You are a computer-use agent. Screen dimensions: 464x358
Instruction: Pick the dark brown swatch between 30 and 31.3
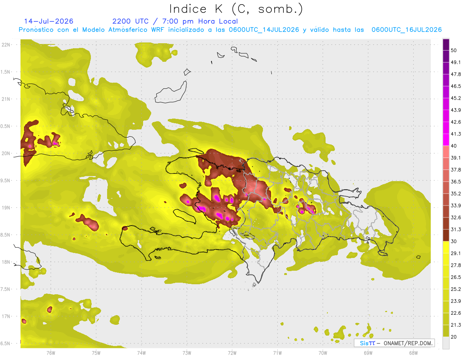click(x=446, y=235)
